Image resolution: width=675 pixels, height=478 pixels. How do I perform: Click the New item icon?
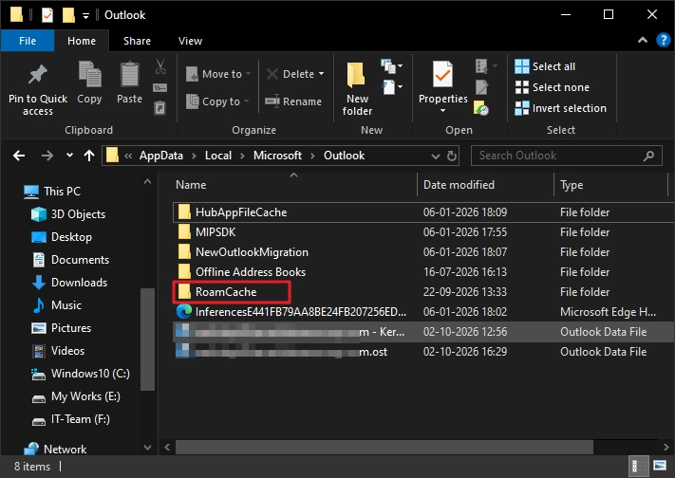[x=388, y=66]
